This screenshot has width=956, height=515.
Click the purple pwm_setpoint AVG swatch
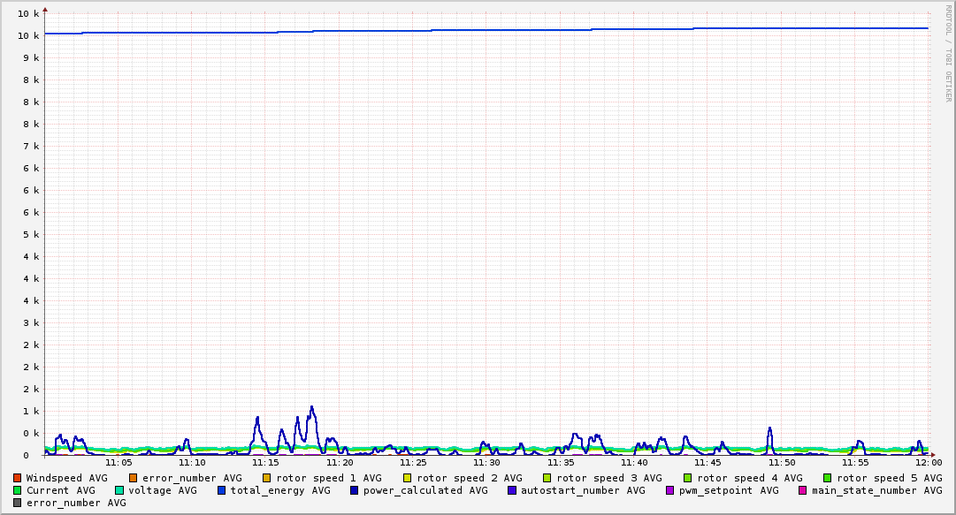(x=669, y=490)
